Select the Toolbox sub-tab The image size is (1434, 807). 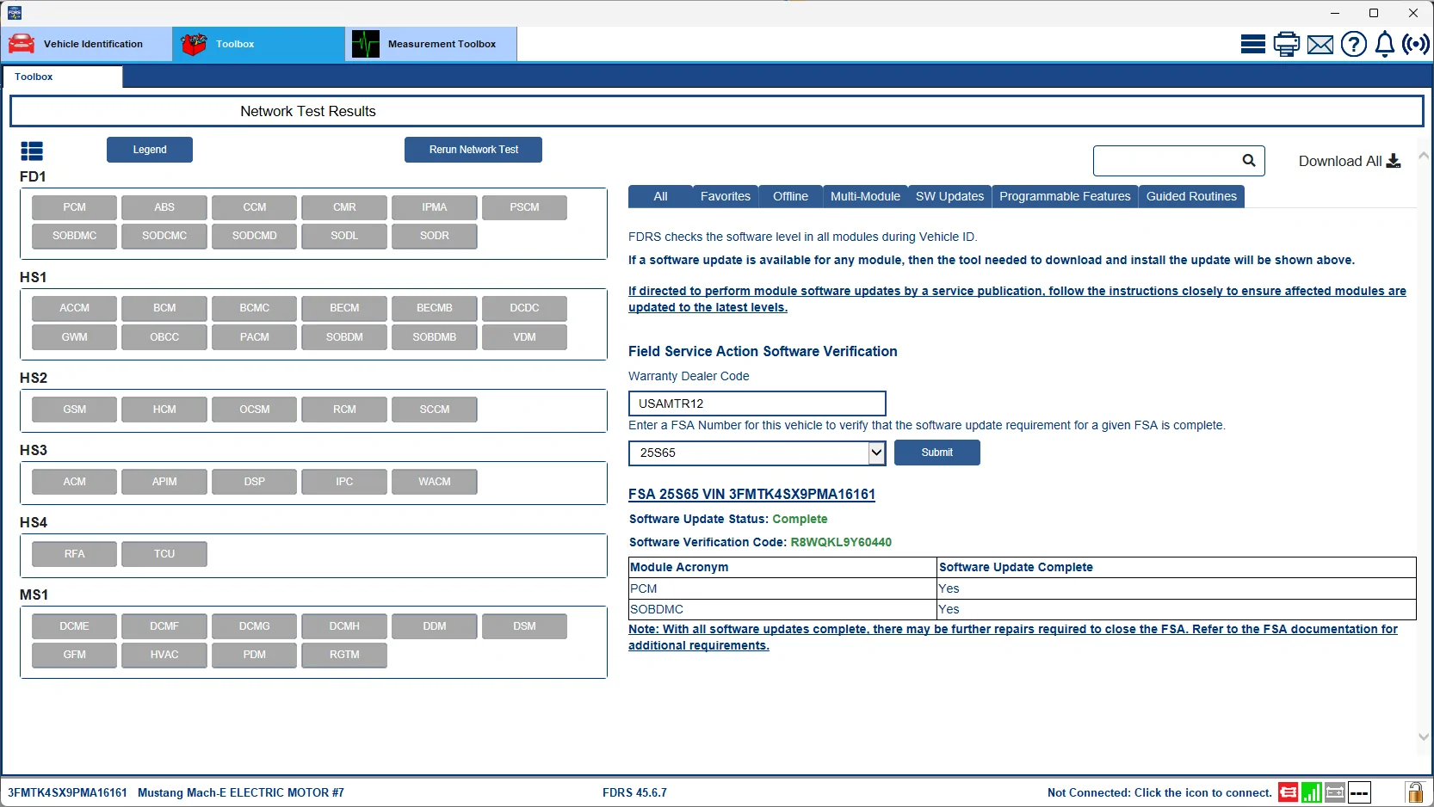63,77
